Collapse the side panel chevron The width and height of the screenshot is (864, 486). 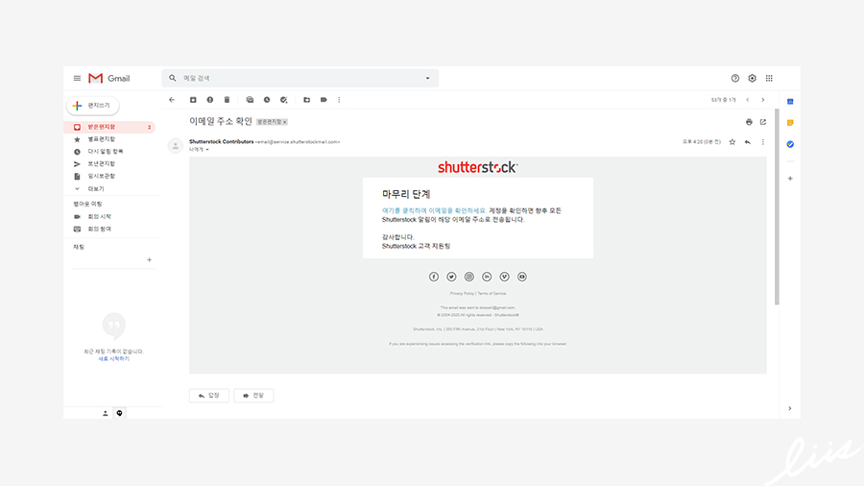[x=790, y=409]
